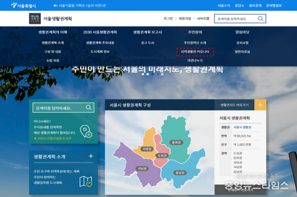Click the map with heart icon
This screenshot has height=197, width=297.
pos(86,182)
